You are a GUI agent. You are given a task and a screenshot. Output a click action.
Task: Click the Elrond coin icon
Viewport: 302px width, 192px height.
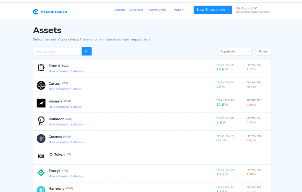coord(41,68)
